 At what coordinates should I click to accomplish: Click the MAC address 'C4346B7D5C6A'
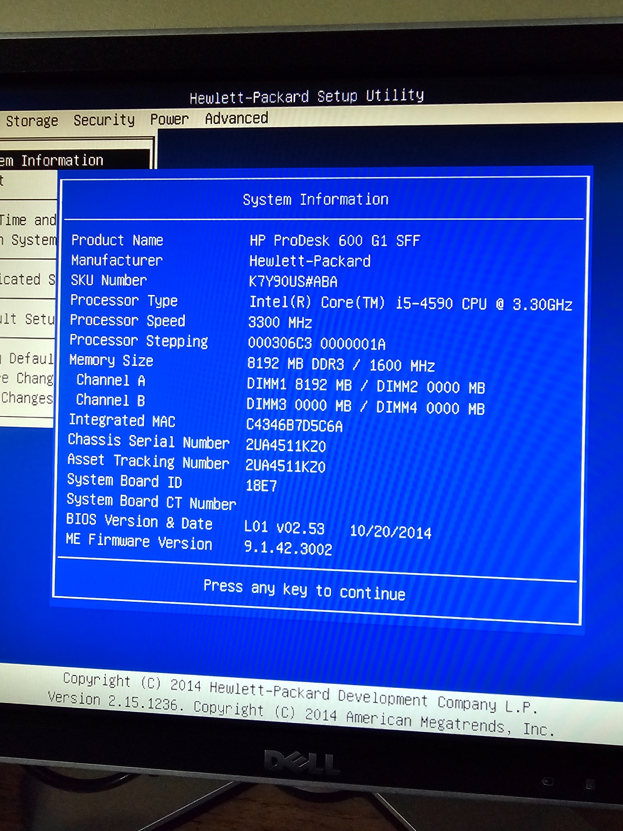[294, 426]
